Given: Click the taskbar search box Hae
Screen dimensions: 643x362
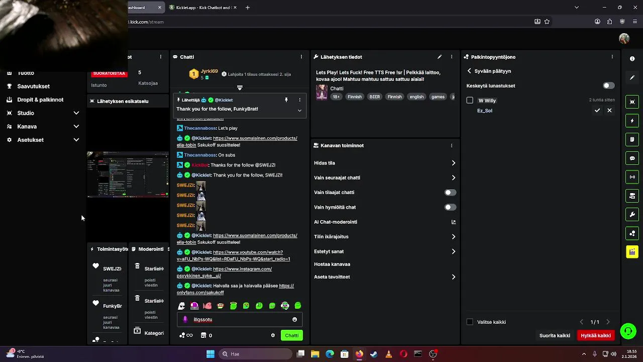Looking at the screenshot, I should 255,354.
